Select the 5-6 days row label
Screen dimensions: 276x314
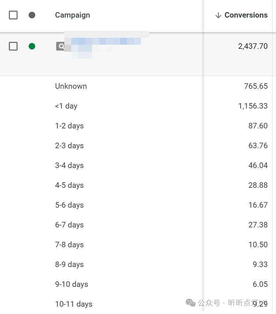pos(69,205)
